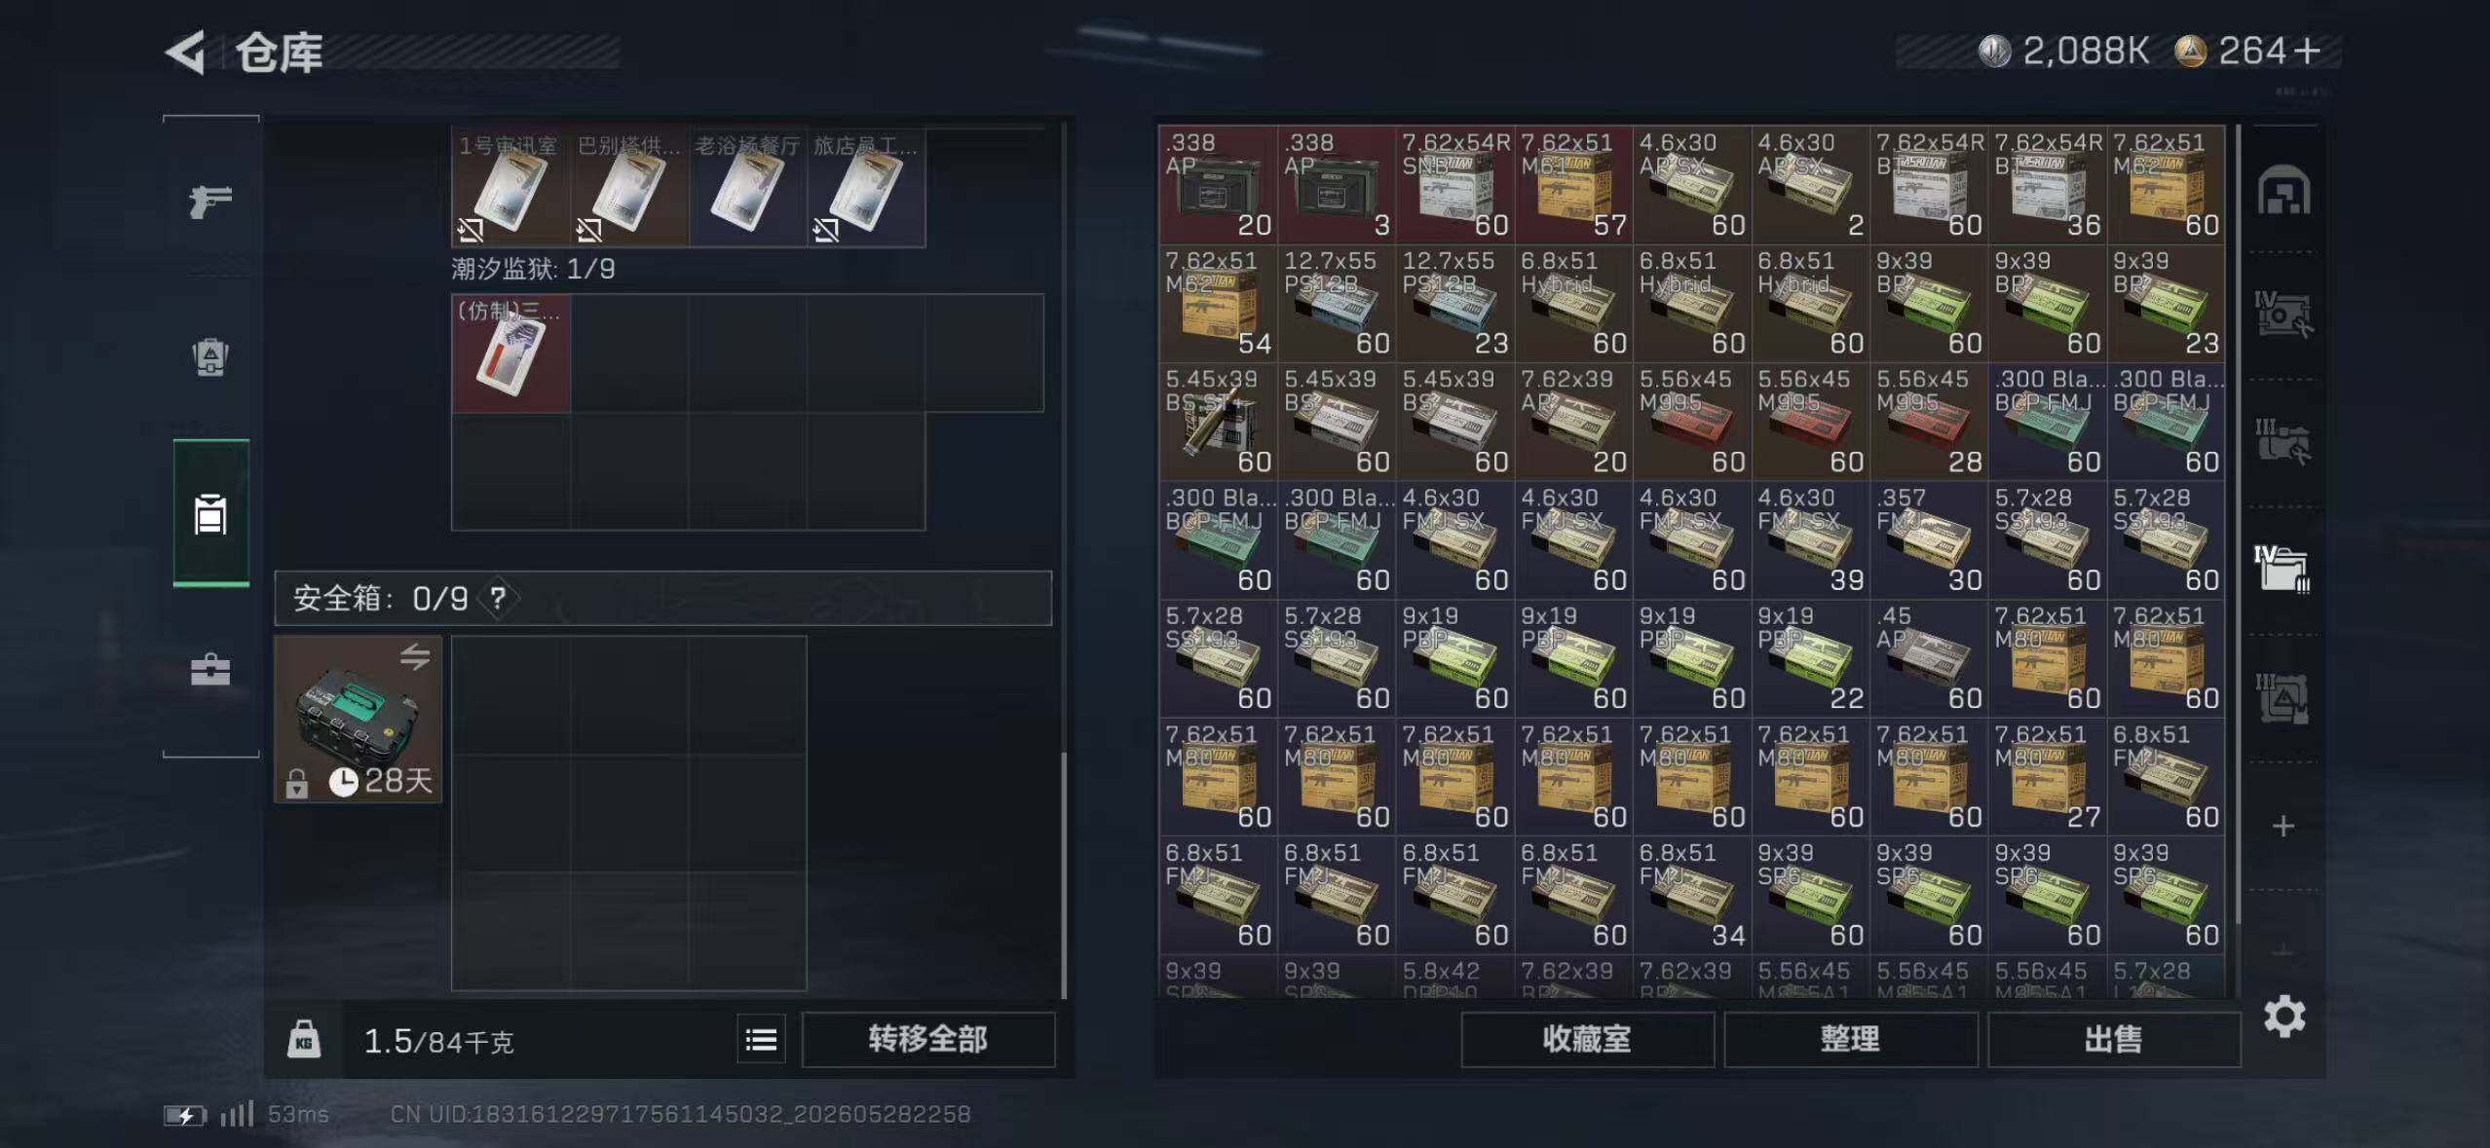Pick the 12.7x55 PS12B stack of 23
The image size is (2490, 1148).
(1455, 303)
